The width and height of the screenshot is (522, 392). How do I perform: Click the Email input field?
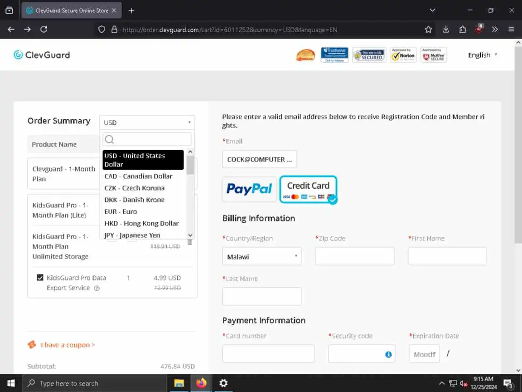pos(259,159)
